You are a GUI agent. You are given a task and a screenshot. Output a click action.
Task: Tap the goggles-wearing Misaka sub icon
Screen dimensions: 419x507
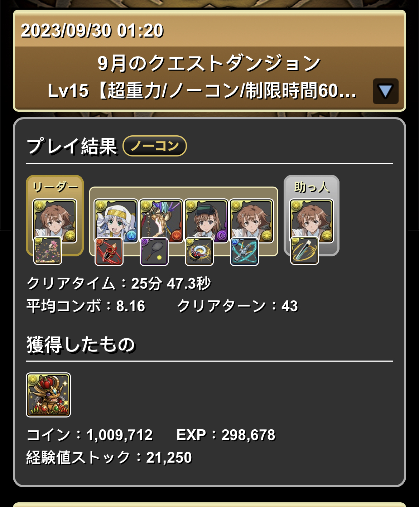[x=206, y=221]
